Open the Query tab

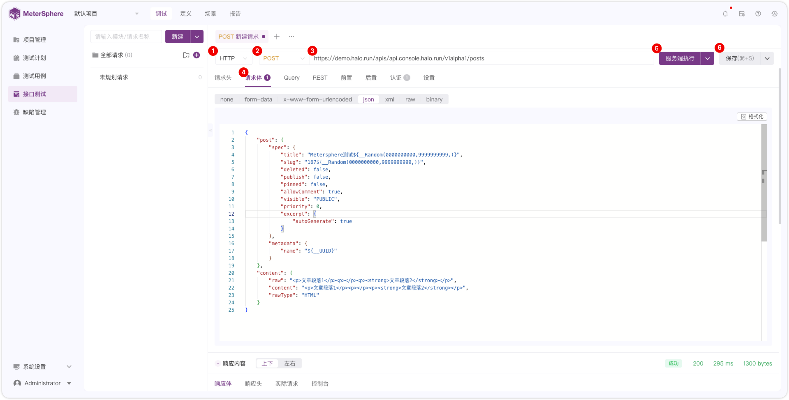pyautogui.click(x=292, y=78)
